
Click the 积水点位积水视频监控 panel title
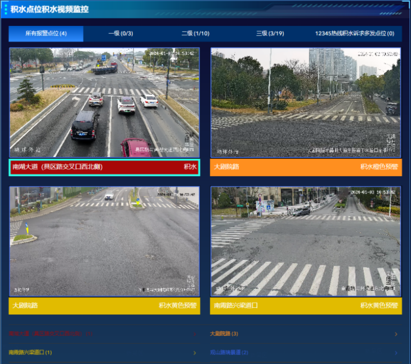point(50,9)
